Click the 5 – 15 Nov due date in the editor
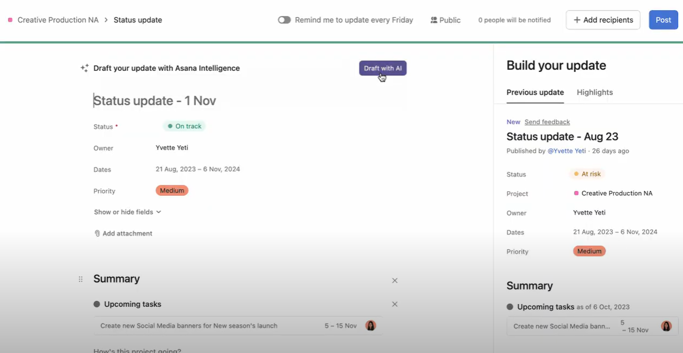This screenshot has width=683, height=353. point(341,326)
